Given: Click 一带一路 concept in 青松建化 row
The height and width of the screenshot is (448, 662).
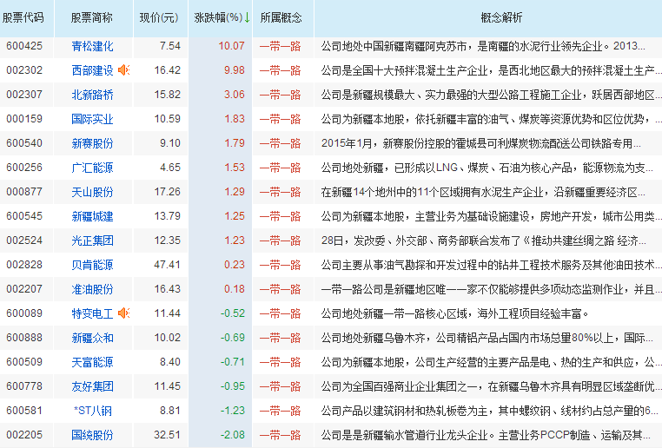Looking at the screenshot, I should tap(281, 46).
